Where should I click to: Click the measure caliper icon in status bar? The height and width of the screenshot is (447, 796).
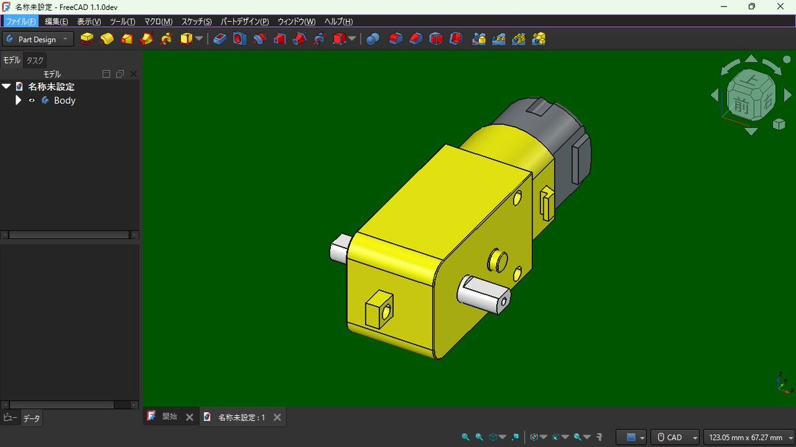(599, 437)
